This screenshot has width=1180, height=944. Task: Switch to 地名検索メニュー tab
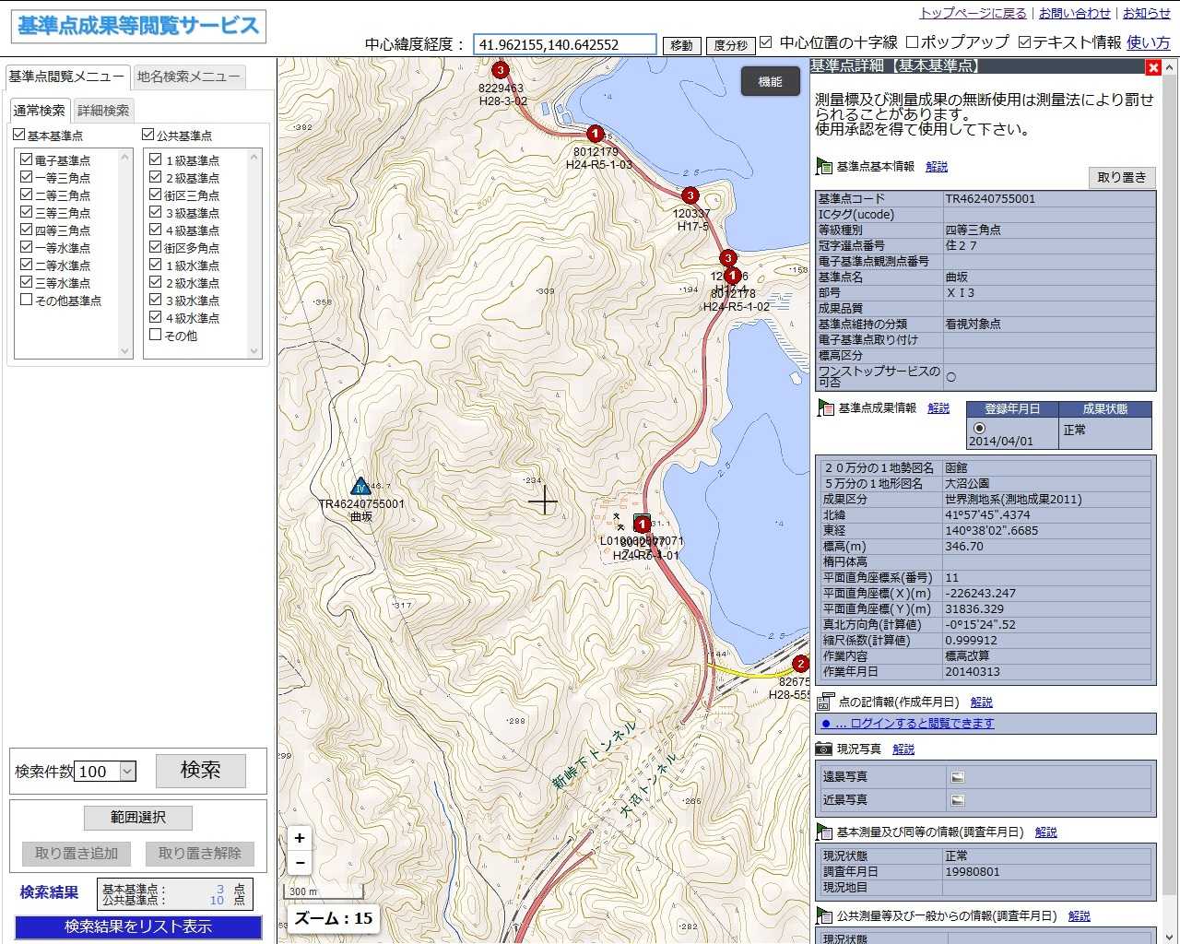coord(188,77)
